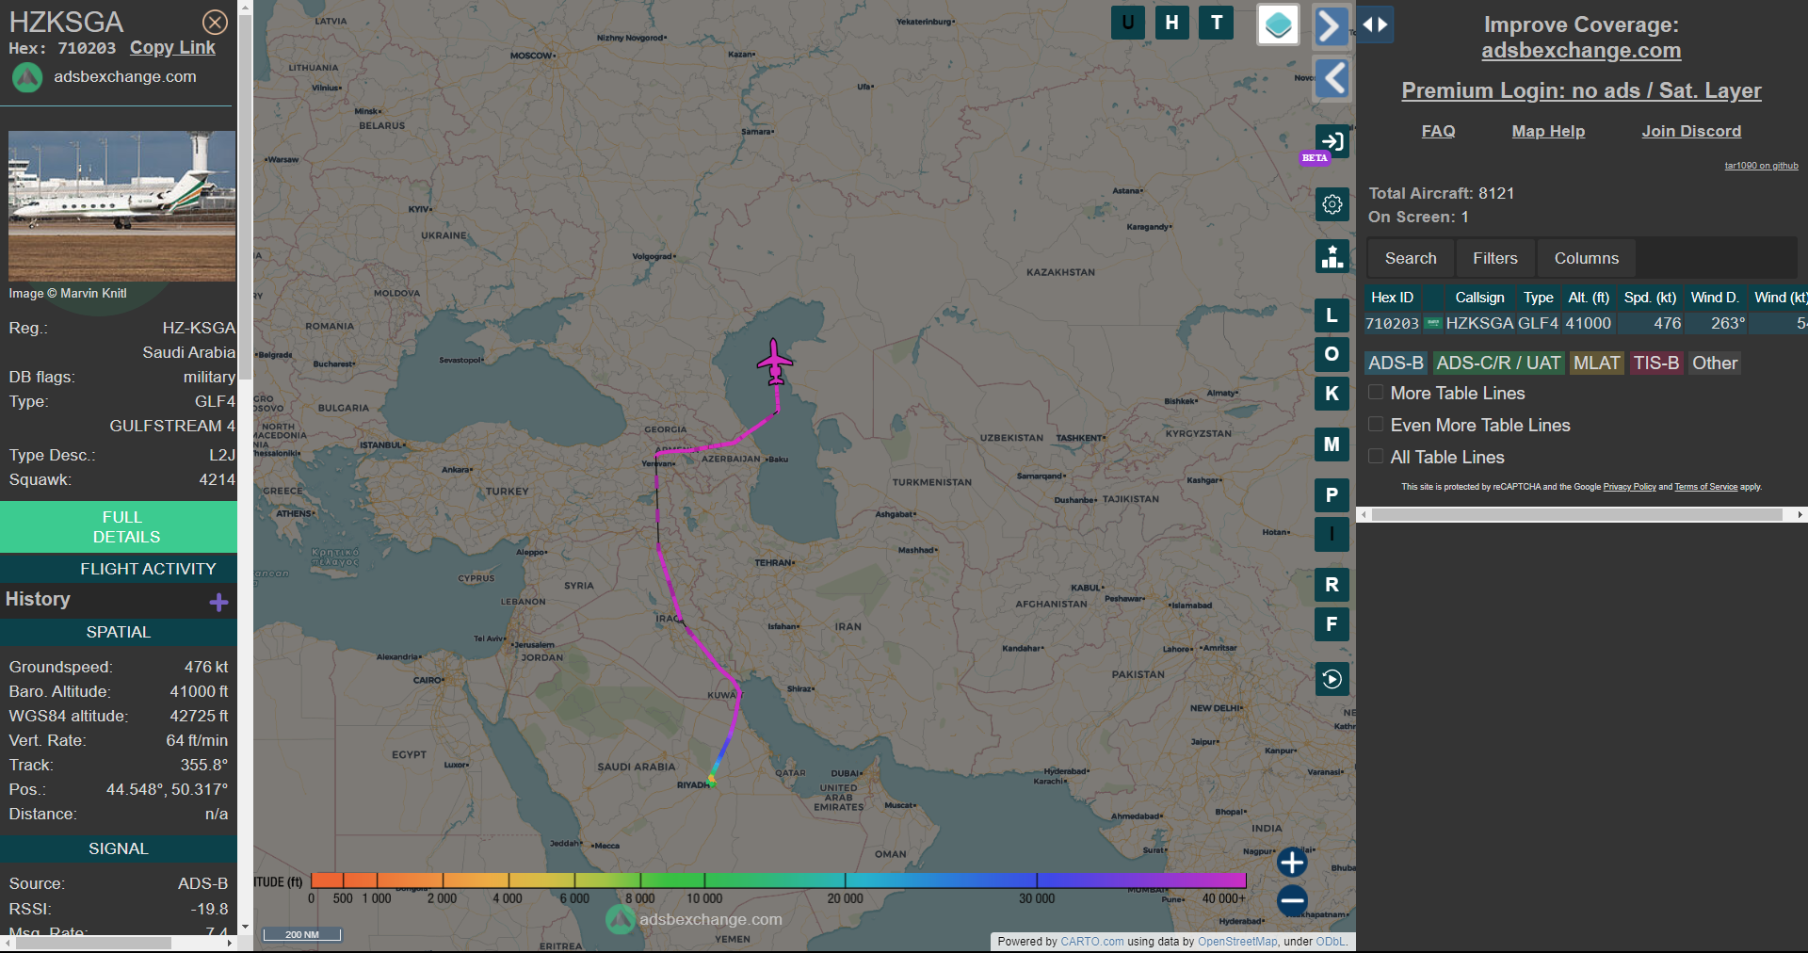Click the U map toggle button
The width and height of the screenshot is (1808, 953).
1127,23
